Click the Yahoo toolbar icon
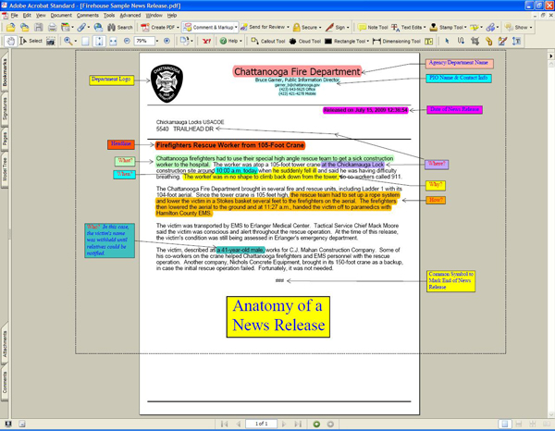The height and width of the screenshot is (431, 555). pyautogui.click(x=206, y=41)
